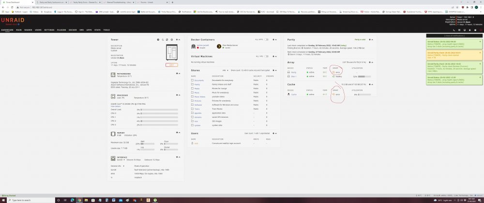This screenshot has width=484, height=203.
Task: Open the system Log icon in header
Action: tap(470, 30)
